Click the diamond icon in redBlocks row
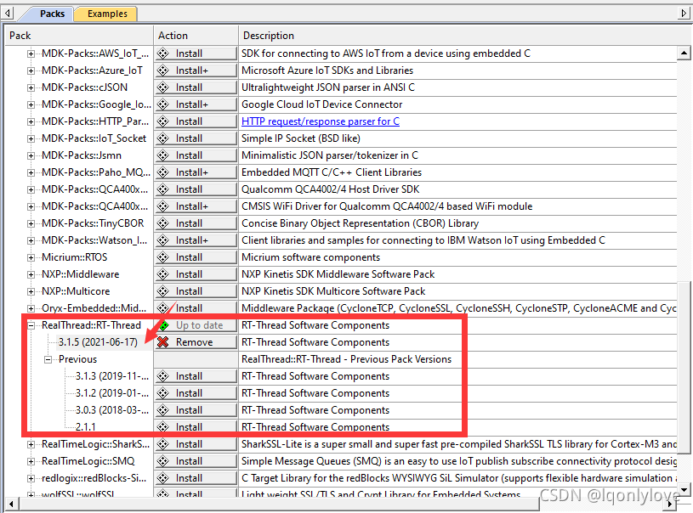 click(163, 478)
